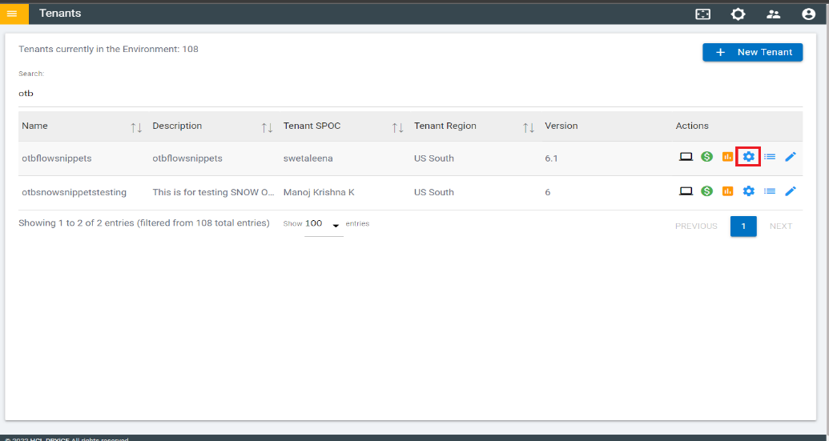The width and height of the screenshot is (829, 441).
Task: Click green dollar icon for otbsnowsnippetstesting
Action: (707, 191)
